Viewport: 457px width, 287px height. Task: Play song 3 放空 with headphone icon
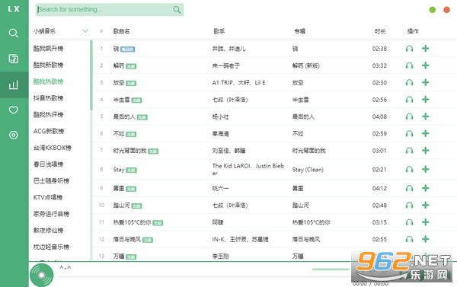coord(409,83)
